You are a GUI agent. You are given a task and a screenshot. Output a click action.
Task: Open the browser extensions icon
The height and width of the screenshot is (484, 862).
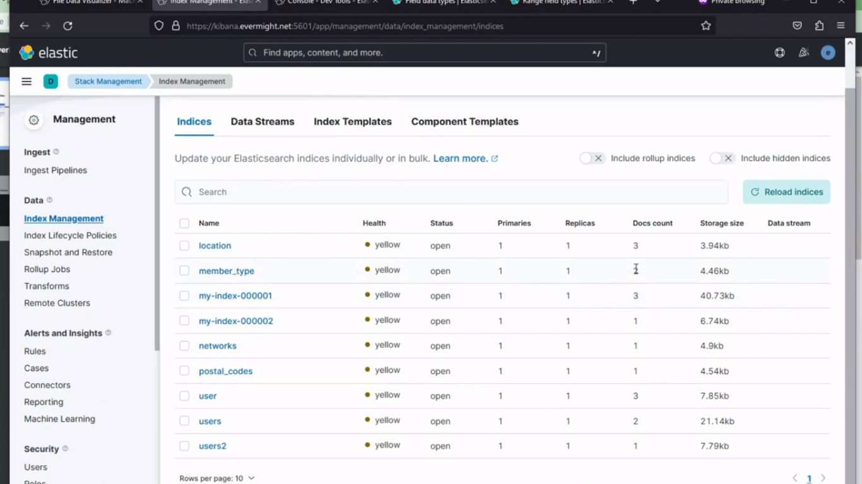(819, 26)
